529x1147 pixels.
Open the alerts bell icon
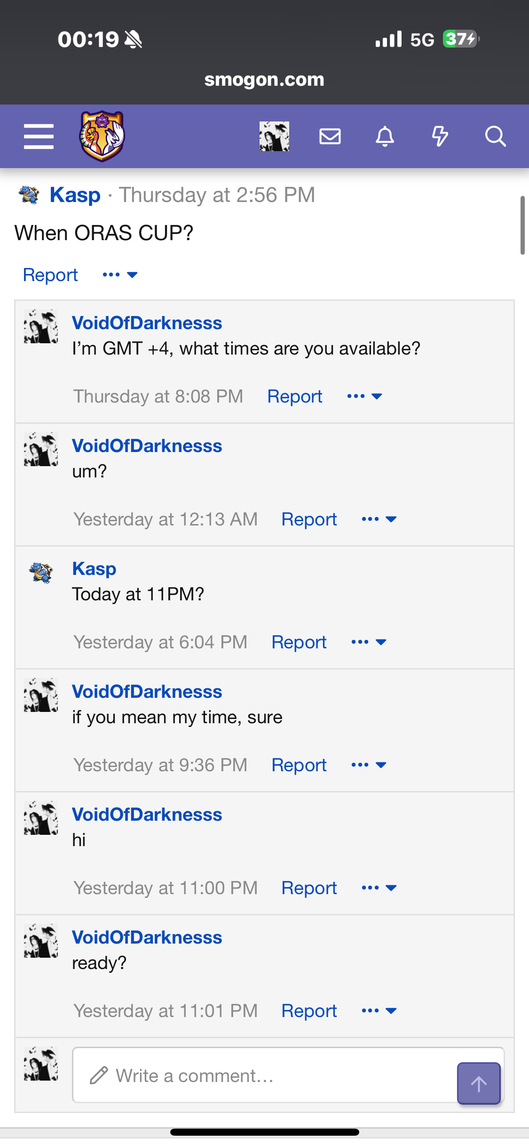[385, 137]
